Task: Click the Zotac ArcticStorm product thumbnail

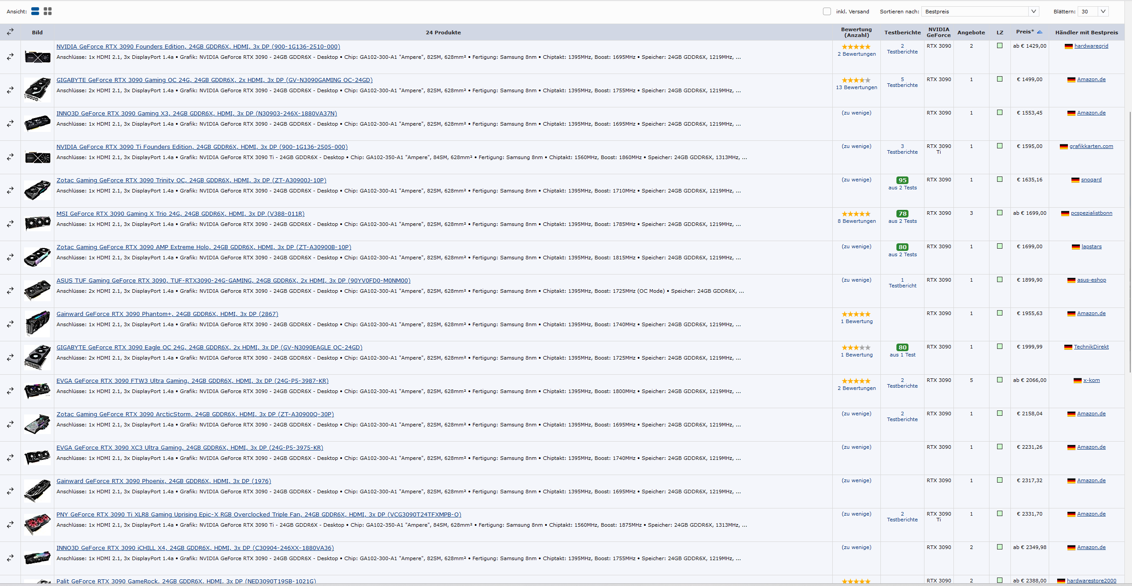Action: point(37,424)
